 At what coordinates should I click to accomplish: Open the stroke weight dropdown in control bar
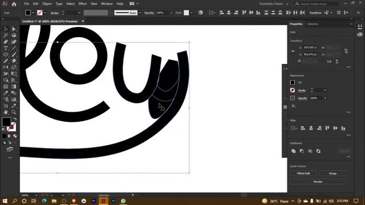(80, 13)
